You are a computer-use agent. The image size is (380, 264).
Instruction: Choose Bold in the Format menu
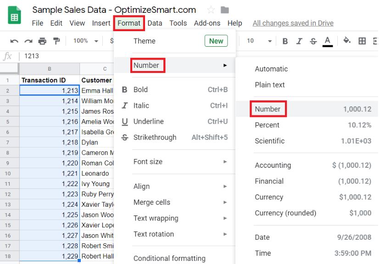[x=174, y=89]
